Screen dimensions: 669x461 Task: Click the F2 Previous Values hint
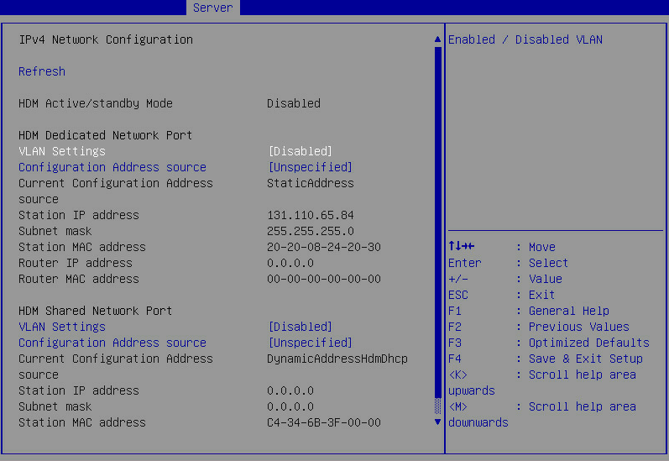click(x=539, y=327)
